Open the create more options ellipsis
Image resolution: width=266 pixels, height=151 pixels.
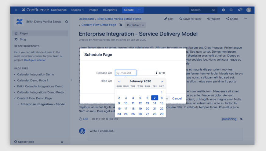[140, 10]
